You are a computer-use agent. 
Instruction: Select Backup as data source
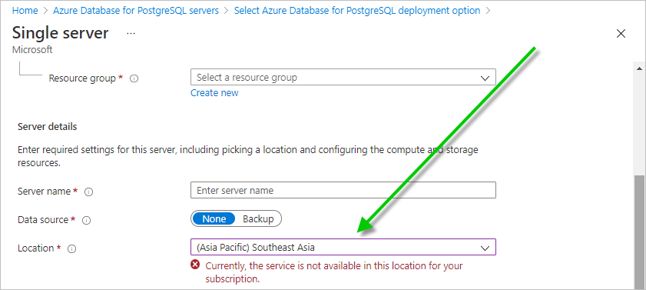[258, 219]
